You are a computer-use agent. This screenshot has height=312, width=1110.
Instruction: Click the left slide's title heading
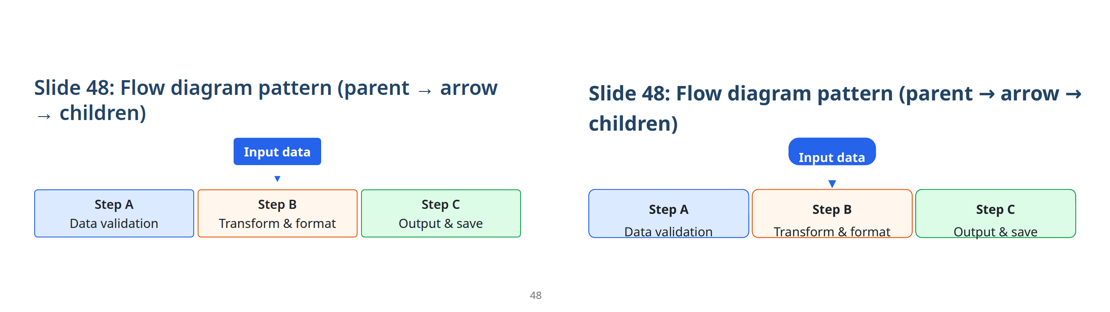(x=265, y=100)
